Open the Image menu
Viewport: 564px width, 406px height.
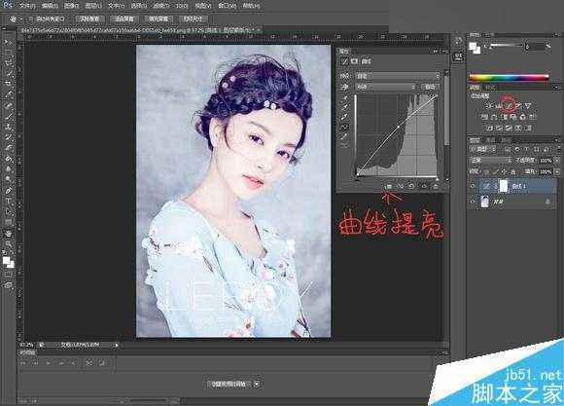pyautogui.click(x=72, y=6)
